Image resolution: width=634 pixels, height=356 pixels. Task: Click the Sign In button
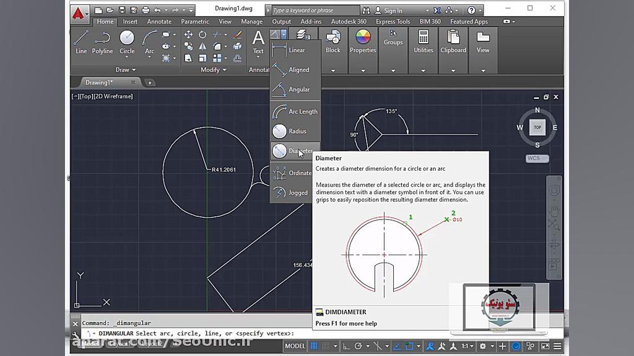click(389, 11)
